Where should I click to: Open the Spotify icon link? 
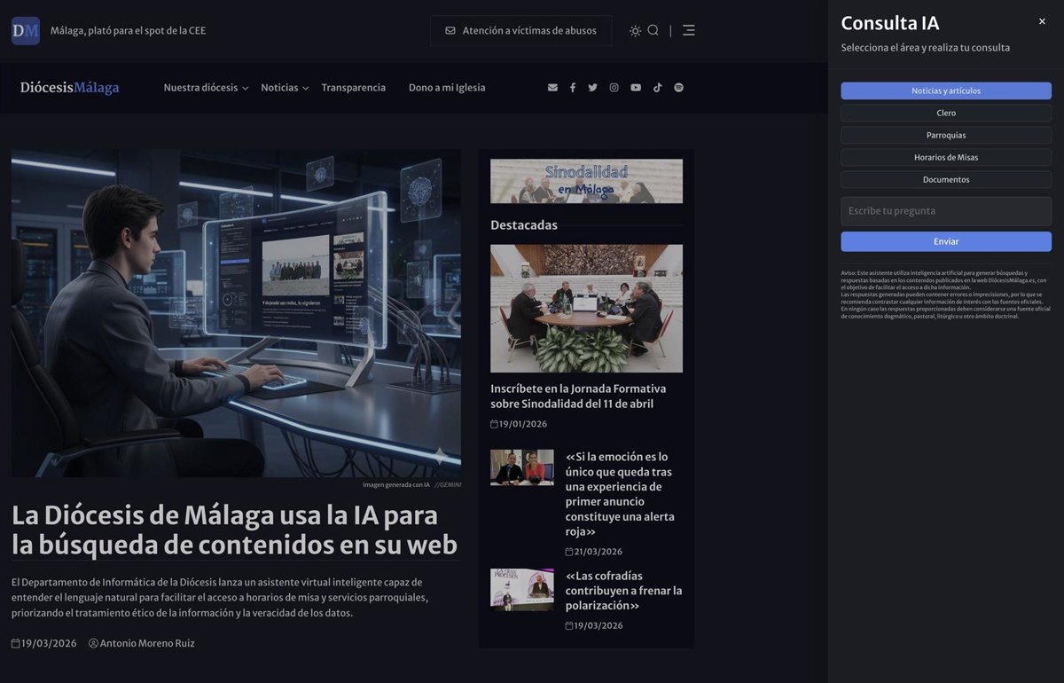click(x=679, y=88)
